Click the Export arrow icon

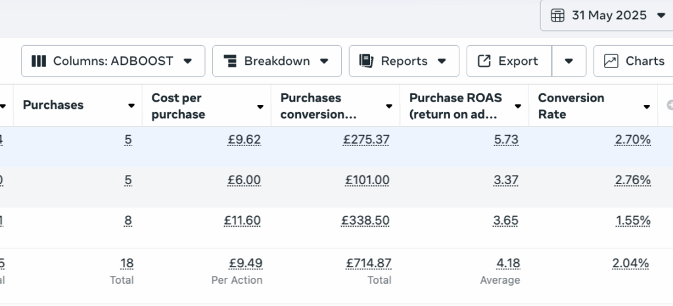pyautogui.click(x=484, y=61)
